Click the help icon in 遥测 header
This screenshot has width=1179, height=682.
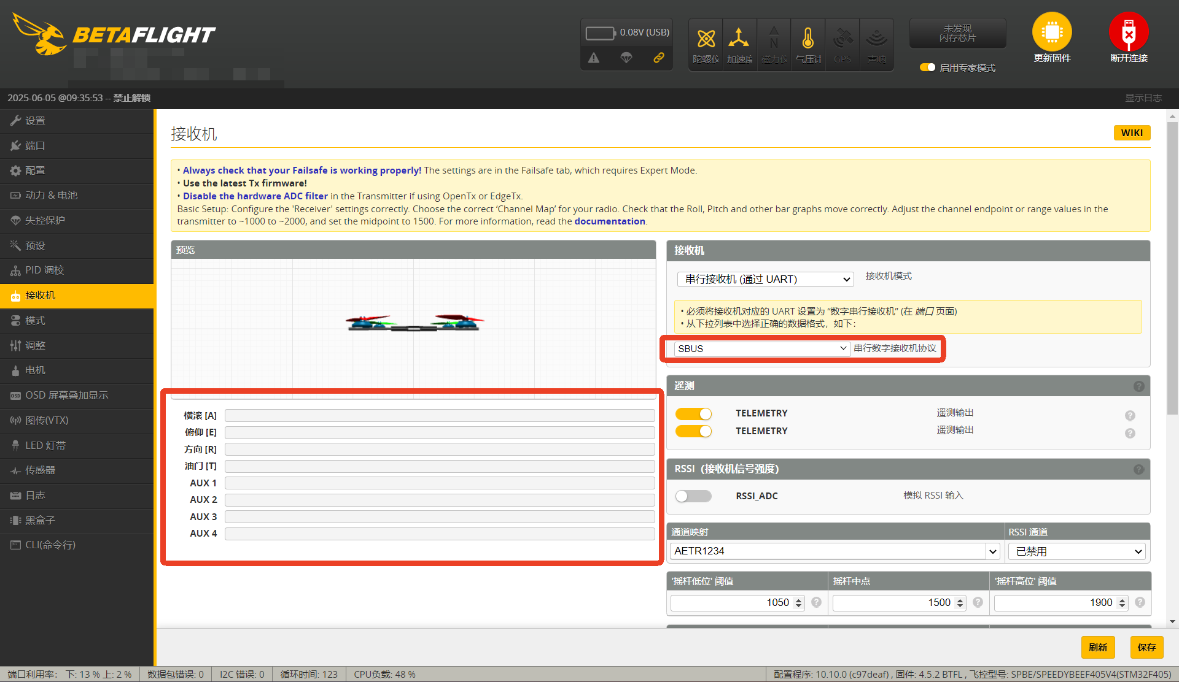coord(1139,386)
